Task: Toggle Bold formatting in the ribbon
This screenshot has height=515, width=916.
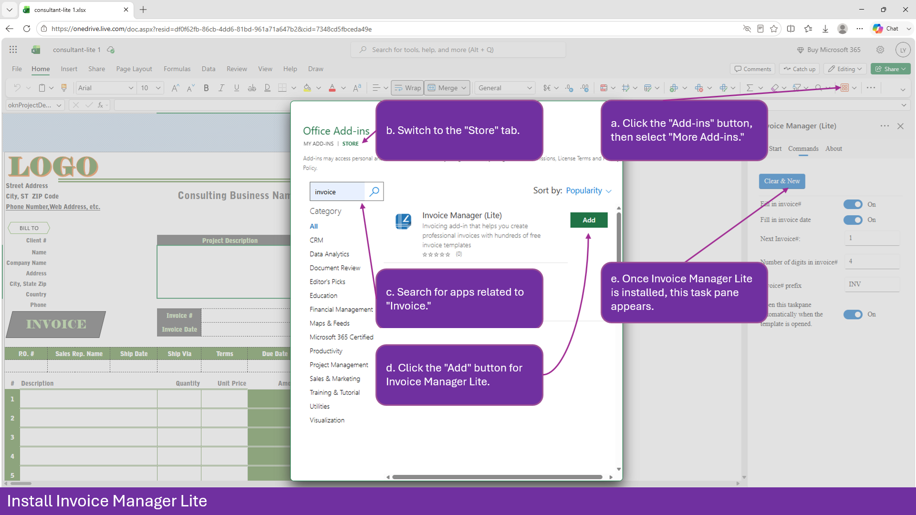Action: [x=206, y=88]
